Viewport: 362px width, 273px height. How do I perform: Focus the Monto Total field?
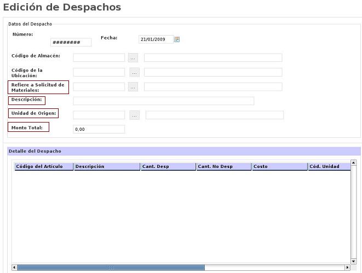coord(99,130)
